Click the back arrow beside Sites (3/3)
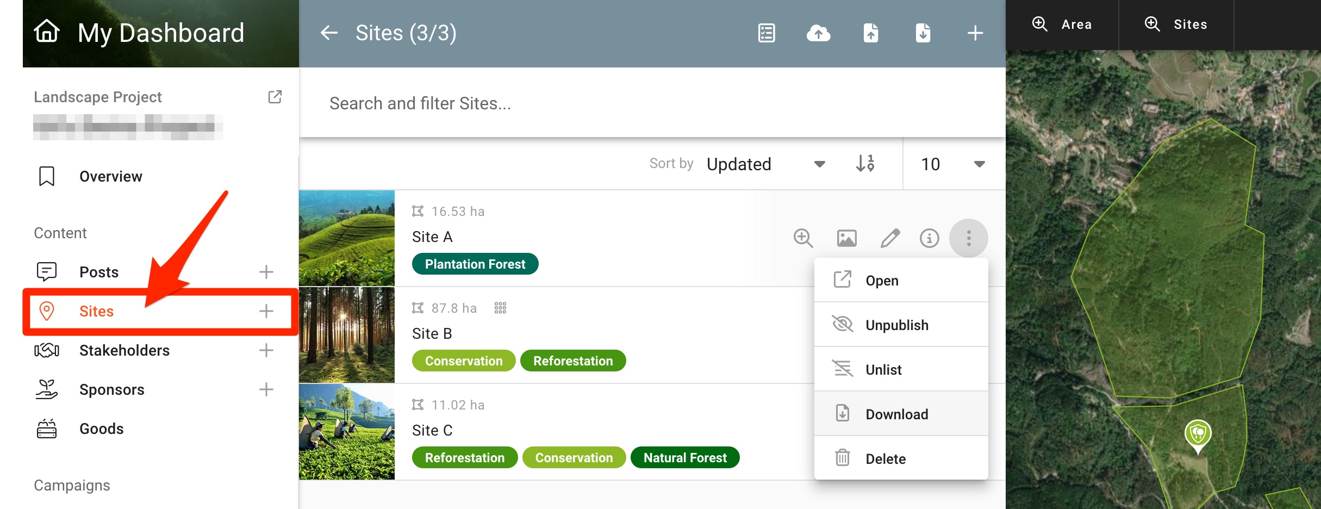 329,33
